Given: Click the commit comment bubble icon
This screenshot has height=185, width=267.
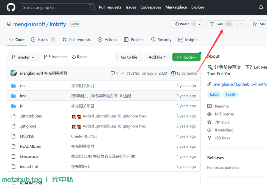Looking at the screenshot, I should point(113,73).
